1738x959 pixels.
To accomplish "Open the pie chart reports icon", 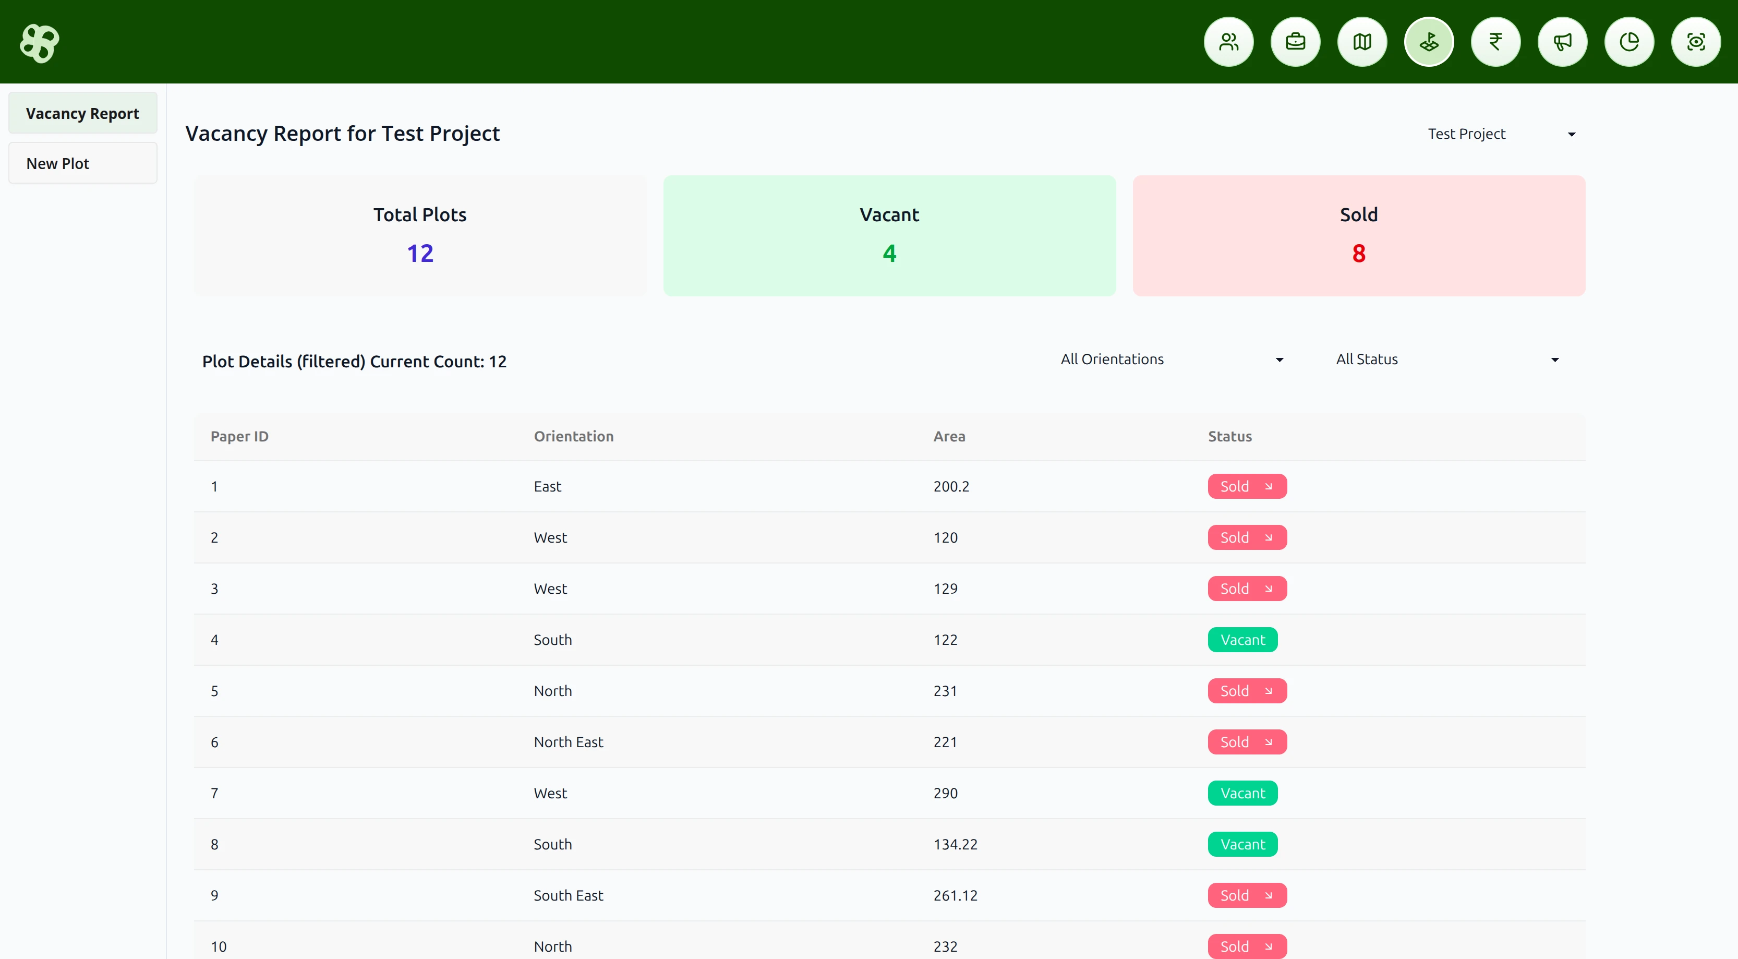I will pyautogui.click(x=1630, y=42).
